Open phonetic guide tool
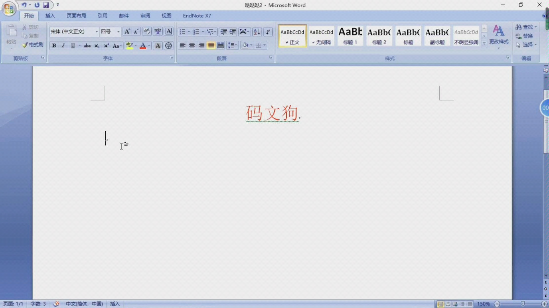549x308 pixels. tap(158, 31)
